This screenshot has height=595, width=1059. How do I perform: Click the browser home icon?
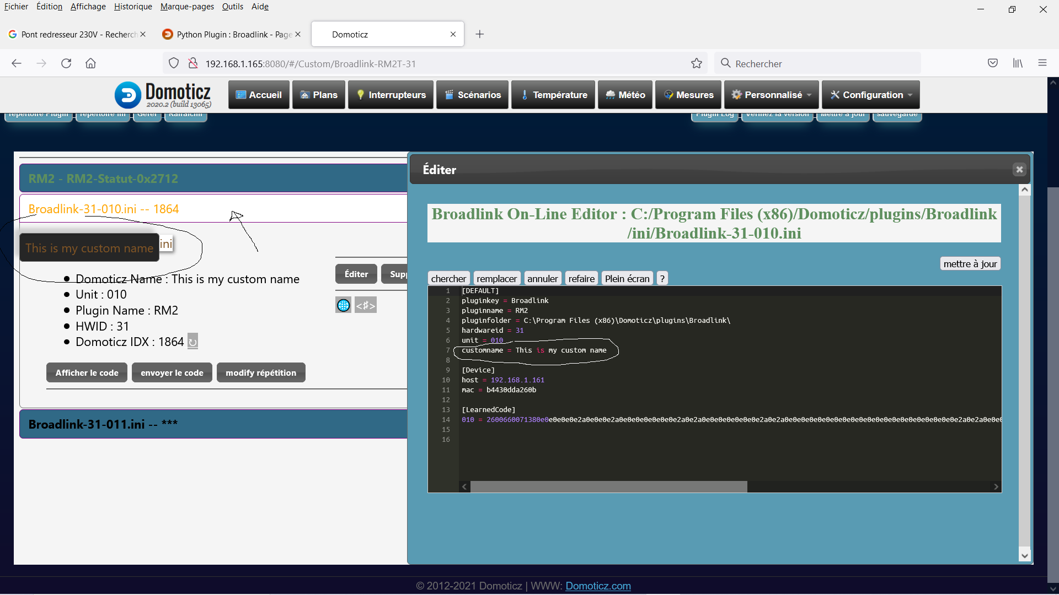(x=91, y=63)
